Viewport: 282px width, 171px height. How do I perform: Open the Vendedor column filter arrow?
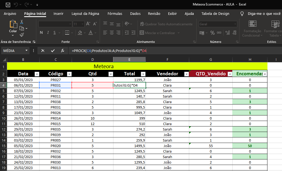coord(186,74)
